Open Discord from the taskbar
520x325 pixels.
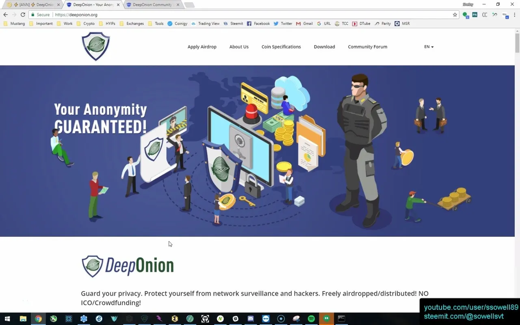click(251, 319)
